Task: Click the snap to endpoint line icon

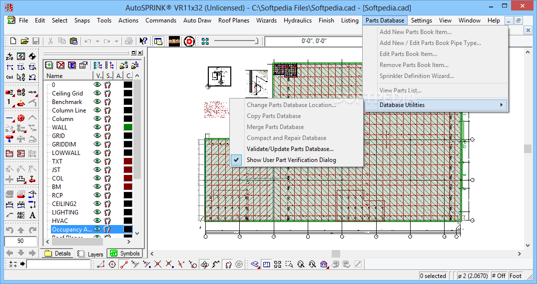Action: (x=123, y=264)
